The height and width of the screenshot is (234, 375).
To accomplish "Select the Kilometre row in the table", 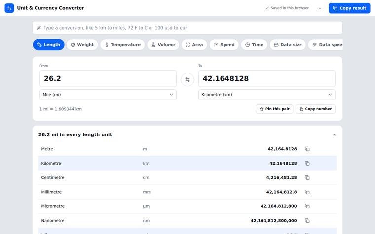I will click(187, 164).
